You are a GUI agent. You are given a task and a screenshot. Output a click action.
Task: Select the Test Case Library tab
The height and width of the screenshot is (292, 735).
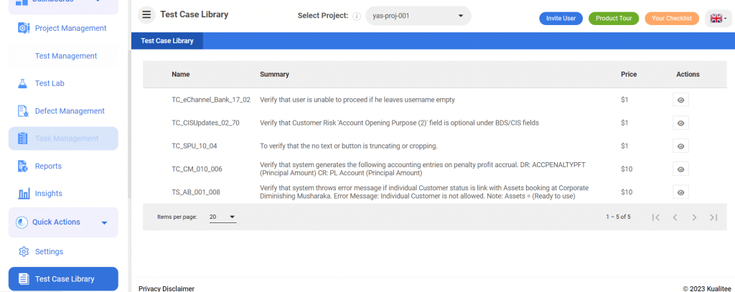coord(167,41)
